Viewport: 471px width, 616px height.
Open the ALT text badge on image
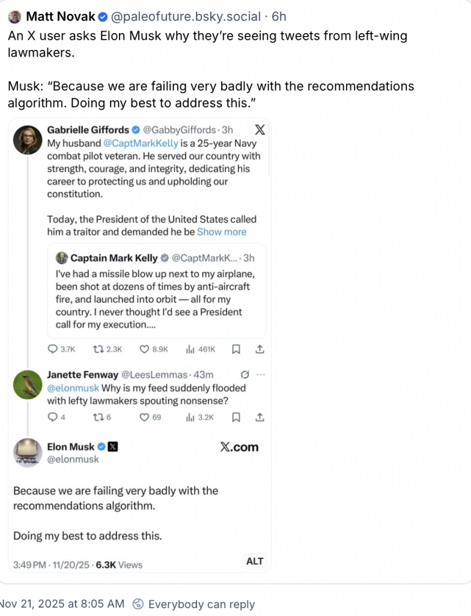coord(255,561)
